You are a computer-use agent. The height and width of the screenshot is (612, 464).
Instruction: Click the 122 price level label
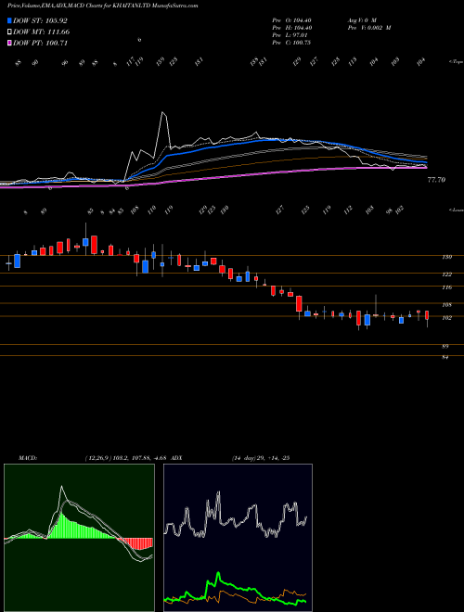pos(446,274)
